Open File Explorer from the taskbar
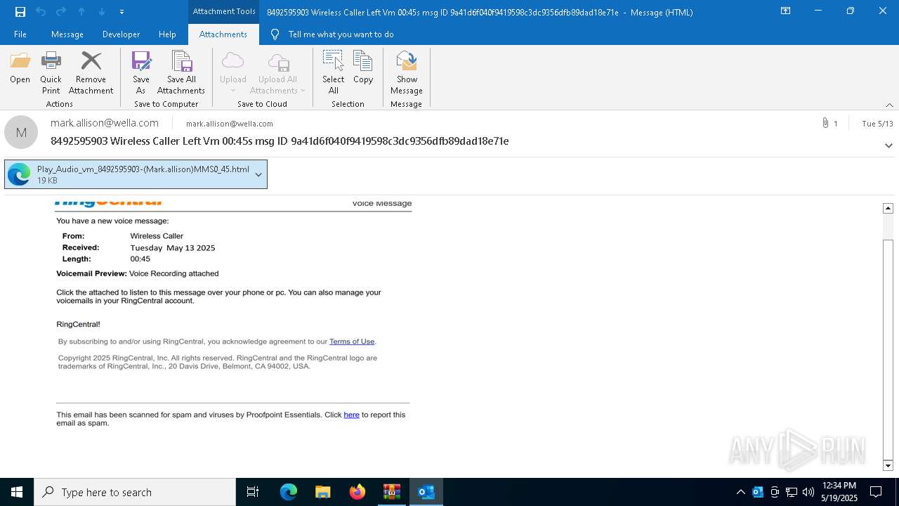This screenshot has height=506, width=899. click(x=322, y=492)
